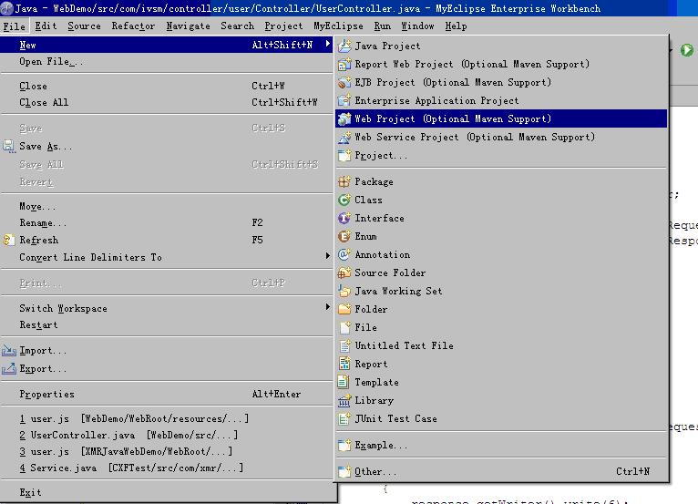Click the File menu in the menu bar
This screenshot has height=504, width=698.
click(15, 26)
